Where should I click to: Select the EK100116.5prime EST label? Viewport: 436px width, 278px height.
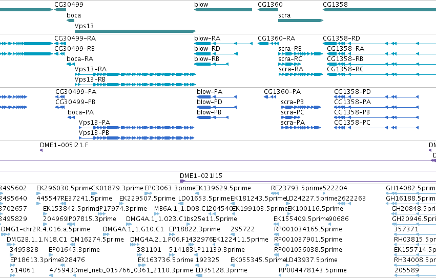[x=315, y=209]
